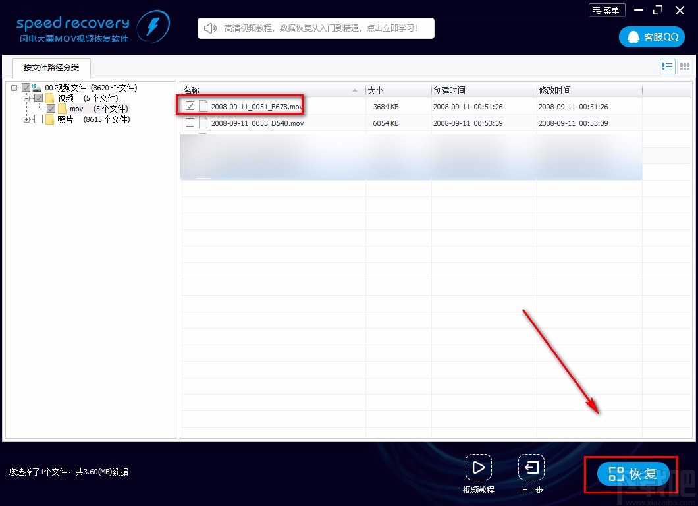Screen dimensions: 698x506
Task: Collapse the 00 视频文件 root node
Action: click(x=14, y=88)
